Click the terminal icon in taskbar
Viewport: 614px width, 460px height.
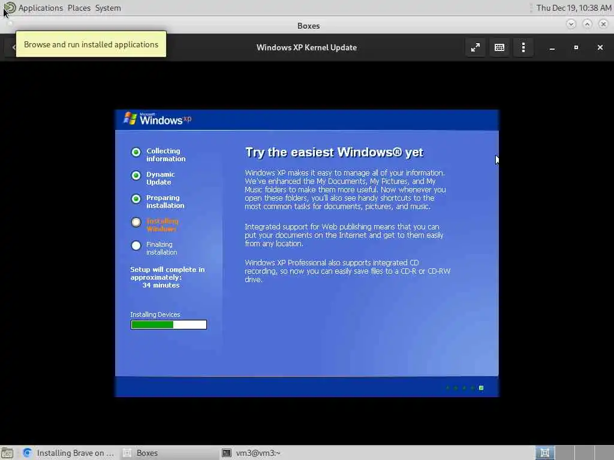click(227, 453)
